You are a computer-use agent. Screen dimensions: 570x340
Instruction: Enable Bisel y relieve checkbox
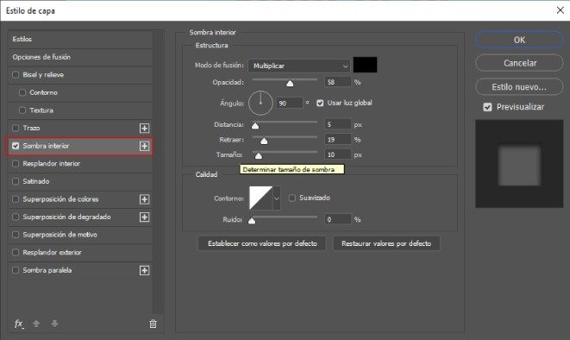[x=16, y=74]
